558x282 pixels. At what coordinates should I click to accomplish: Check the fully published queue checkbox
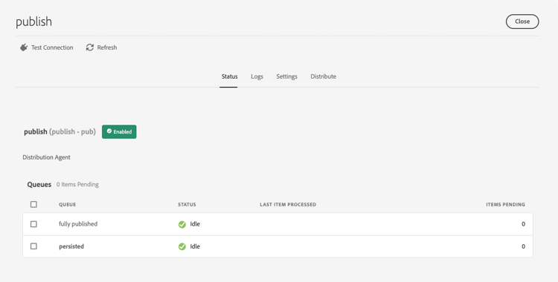[x=33, y=224]
